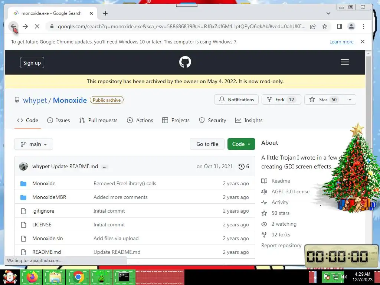Open Removed FreeLibrary() calls commit
380x285 pixels.
125,183
